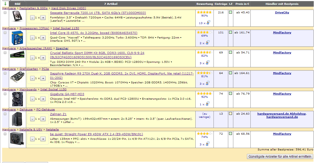This screenshot has width=314, height=163.
Task: Open Zalman Z1 product link
Action: [58, 114]
